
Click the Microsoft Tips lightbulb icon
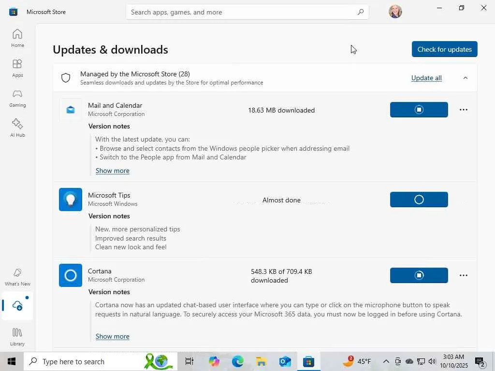point(71,200)
